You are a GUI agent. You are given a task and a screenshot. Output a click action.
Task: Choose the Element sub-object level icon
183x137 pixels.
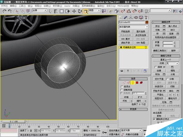point(141,83)
